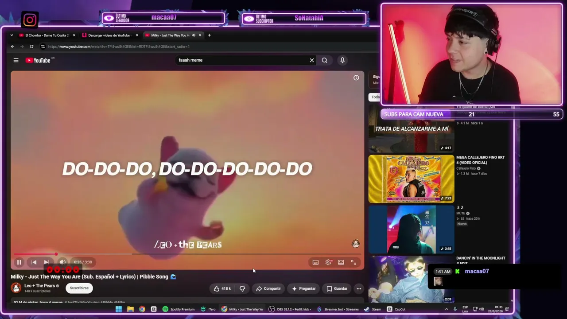The image size is (567, 319).
Task: Select the Todo filter chip
Action: tap(375, 97)
